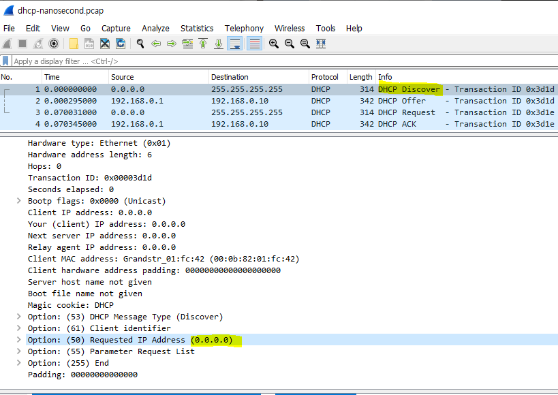Screen dimensions: 558x395
Task: Jump to the first packet
Action: [x=203, y=44]
